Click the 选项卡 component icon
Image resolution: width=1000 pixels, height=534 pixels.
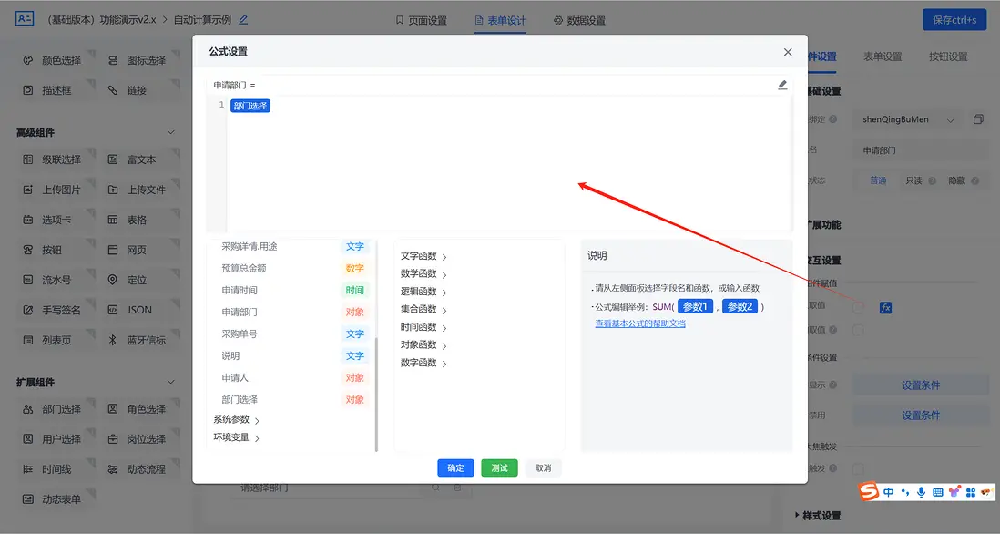[27, 220]
